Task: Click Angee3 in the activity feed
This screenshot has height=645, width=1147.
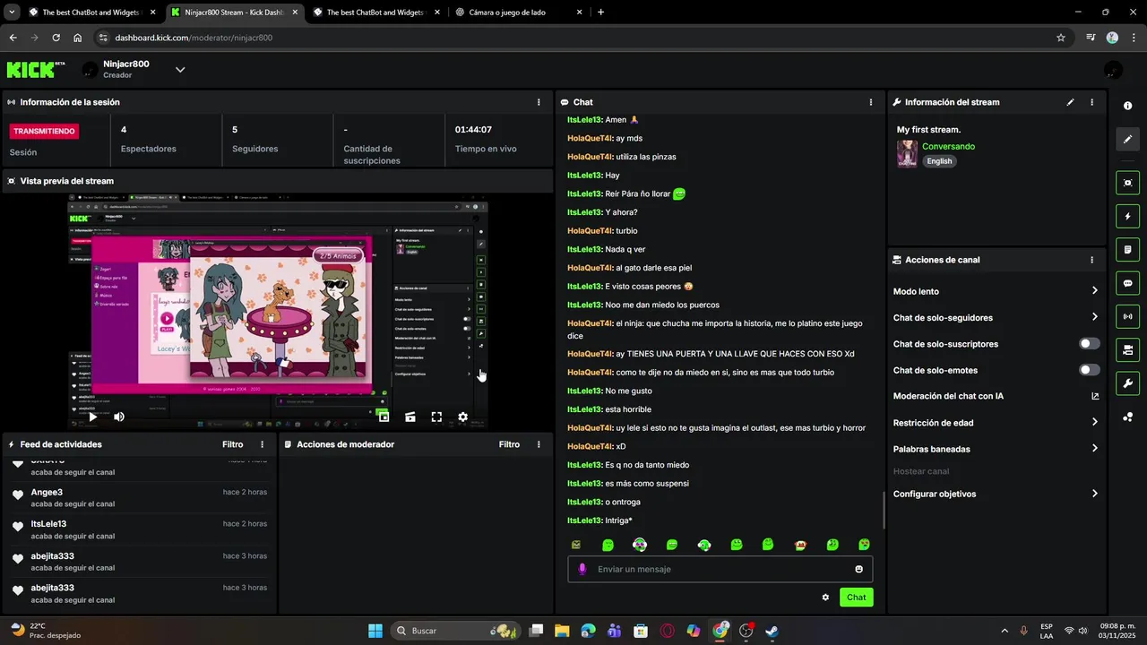Action: tap(47, 492)
